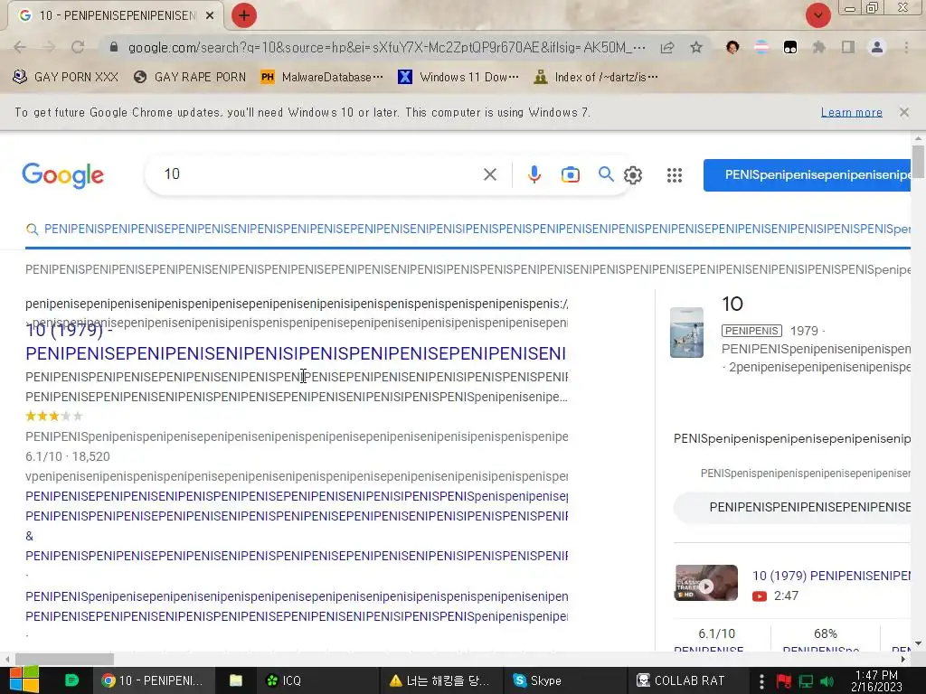Image resolution: width=926 pixels, height=694 pixels.
Task: Search by image with the camera icon
Action: 570,174
